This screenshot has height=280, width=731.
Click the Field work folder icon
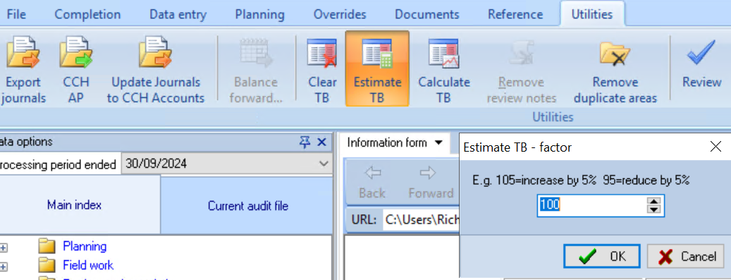pos(47,265)
